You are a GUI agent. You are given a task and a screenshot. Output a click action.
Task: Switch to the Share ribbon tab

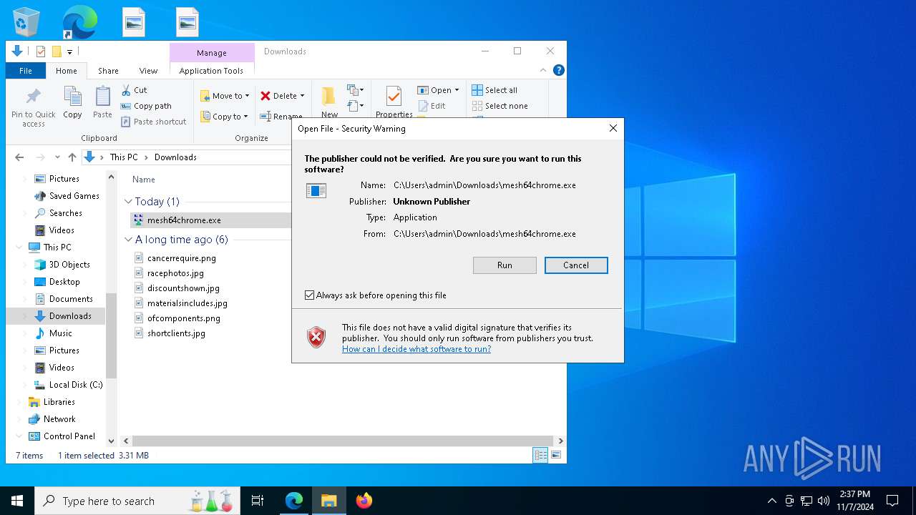click(x=108, y=71)
